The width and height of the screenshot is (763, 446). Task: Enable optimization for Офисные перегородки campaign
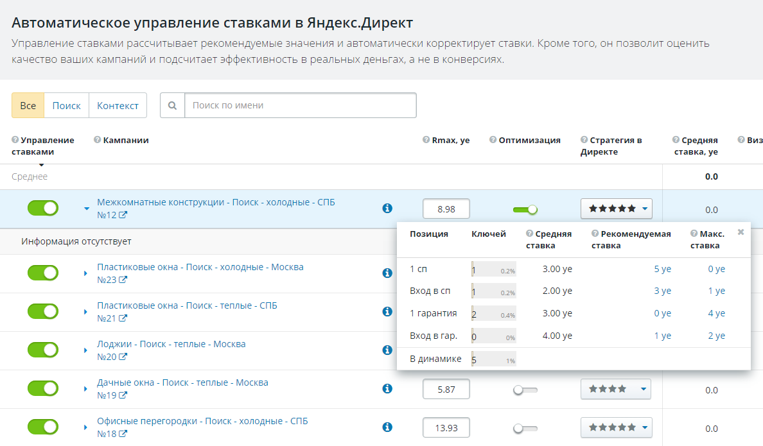click(x=525, y=429)
